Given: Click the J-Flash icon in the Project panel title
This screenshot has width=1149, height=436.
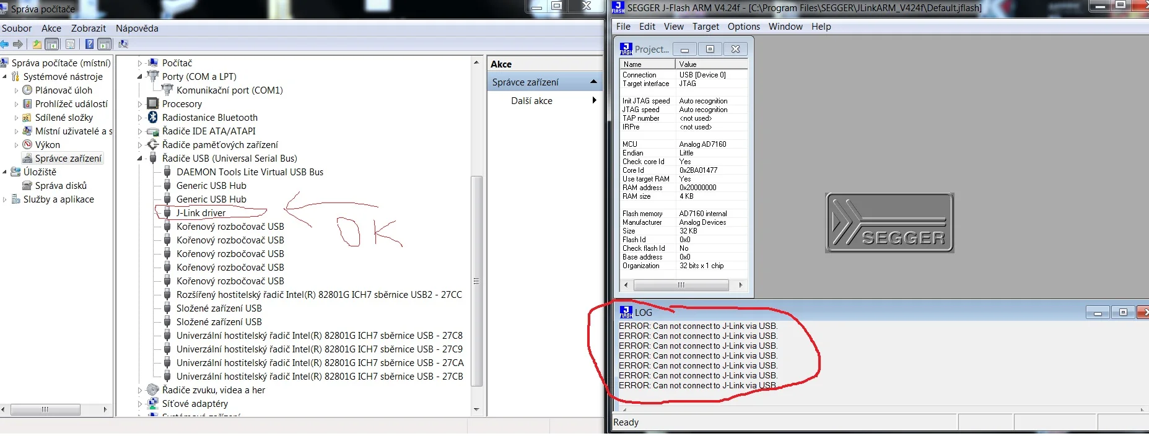Looking at the screenshot, I should click(x=626, y=49).
